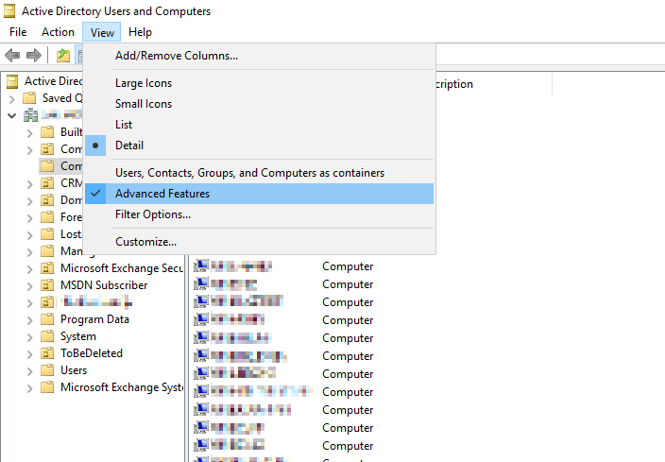Click the System folder icon

[x=47, y=336]
